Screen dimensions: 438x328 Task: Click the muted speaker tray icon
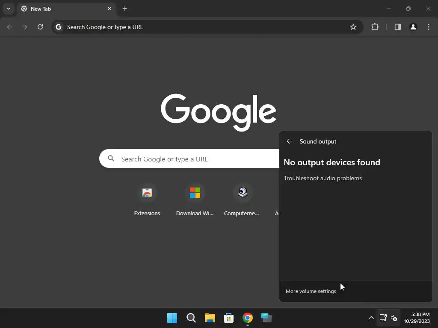394,318
